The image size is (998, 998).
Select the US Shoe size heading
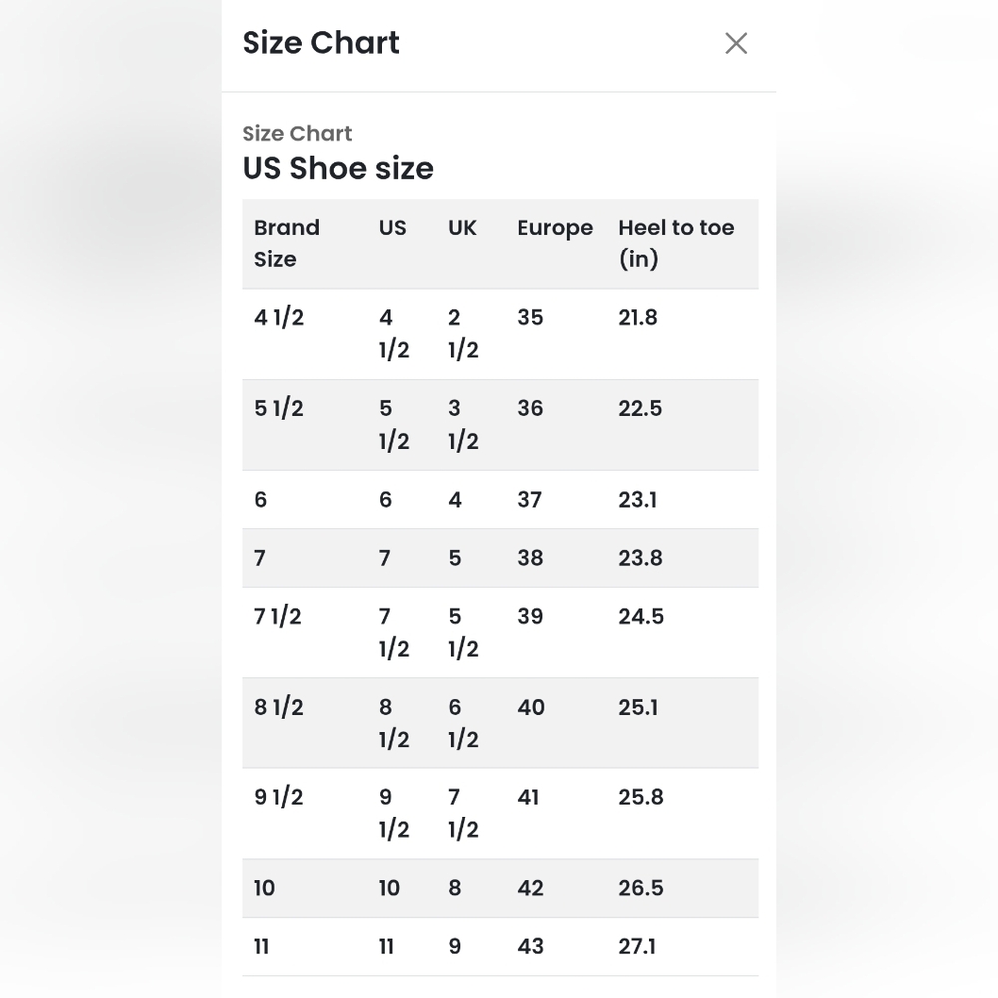338,168
